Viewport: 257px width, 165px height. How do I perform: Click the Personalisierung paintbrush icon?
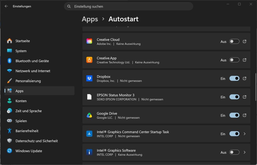(x=10, y=81)
